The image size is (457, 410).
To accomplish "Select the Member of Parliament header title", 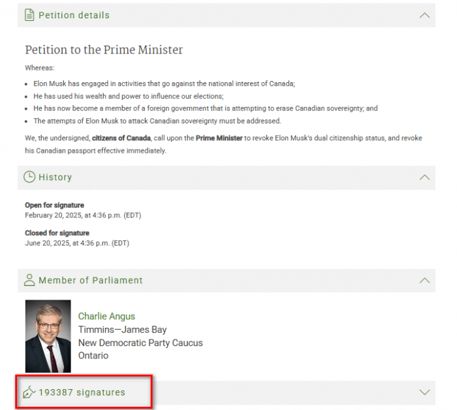I will pyautogui.click(x=90, y=280).
